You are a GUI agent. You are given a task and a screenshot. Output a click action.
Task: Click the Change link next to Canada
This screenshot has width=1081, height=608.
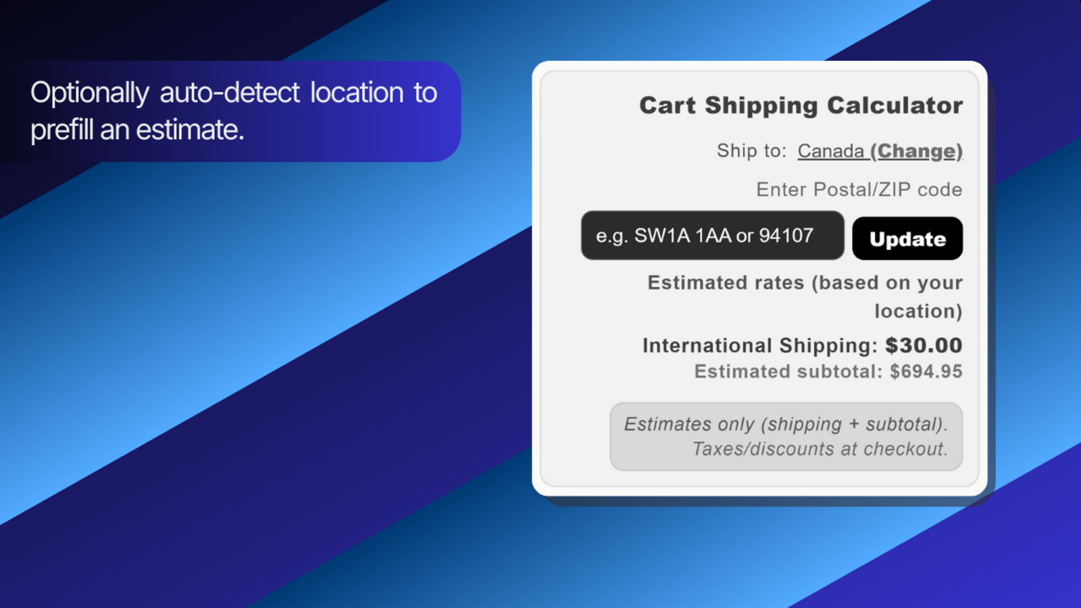click(x=916, y=151)
